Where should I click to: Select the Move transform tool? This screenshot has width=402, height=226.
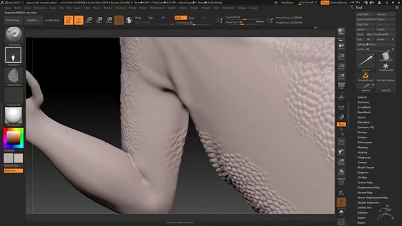[89, 20]
